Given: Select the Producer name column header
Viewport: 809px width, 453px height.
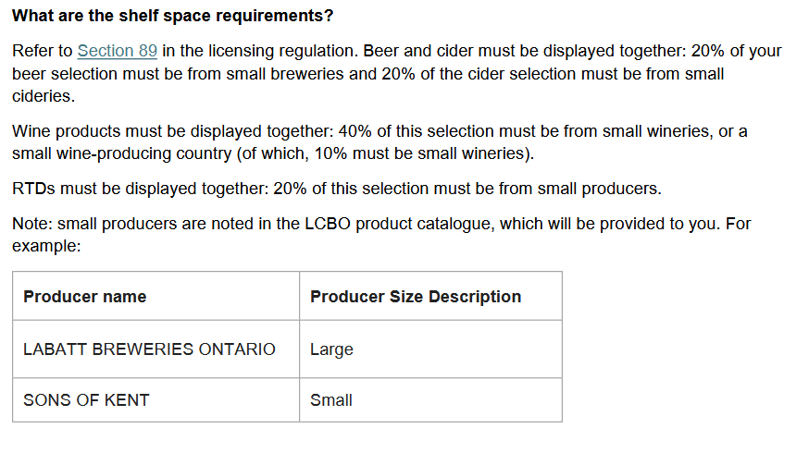Looking at the screenshot, I should pyautogui.click(x=84, y=297).
